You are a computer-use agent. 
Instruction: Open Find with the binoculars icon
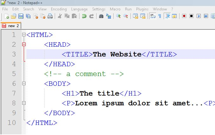[101, 16]
